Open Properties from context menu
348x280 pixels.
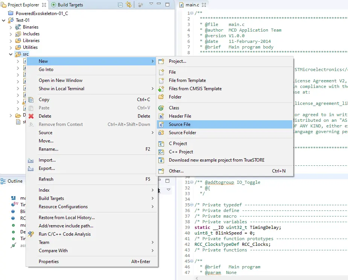point(92,262)
